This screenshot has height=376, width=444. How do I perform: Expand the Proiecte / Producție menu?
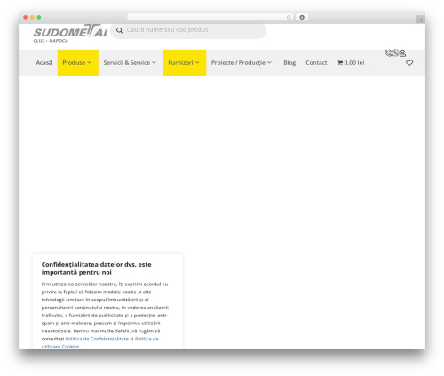[242, 63]
